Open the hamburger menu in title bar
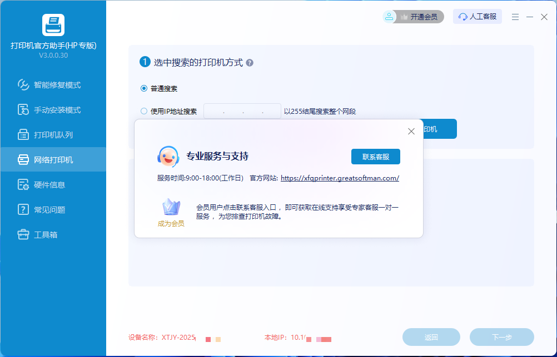The height and width of the screenshot is (357, 557). [515, 17]
